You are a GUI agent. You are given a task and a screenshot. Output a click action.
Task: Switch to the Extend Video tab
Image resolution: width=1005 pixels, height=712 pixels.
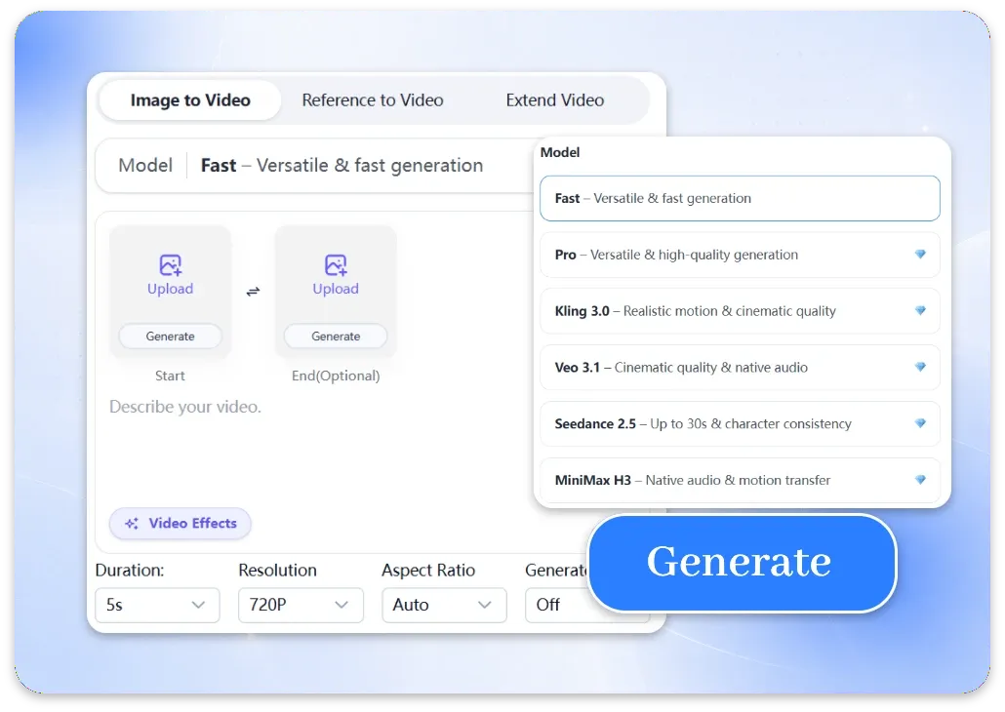tap(555, 100)
